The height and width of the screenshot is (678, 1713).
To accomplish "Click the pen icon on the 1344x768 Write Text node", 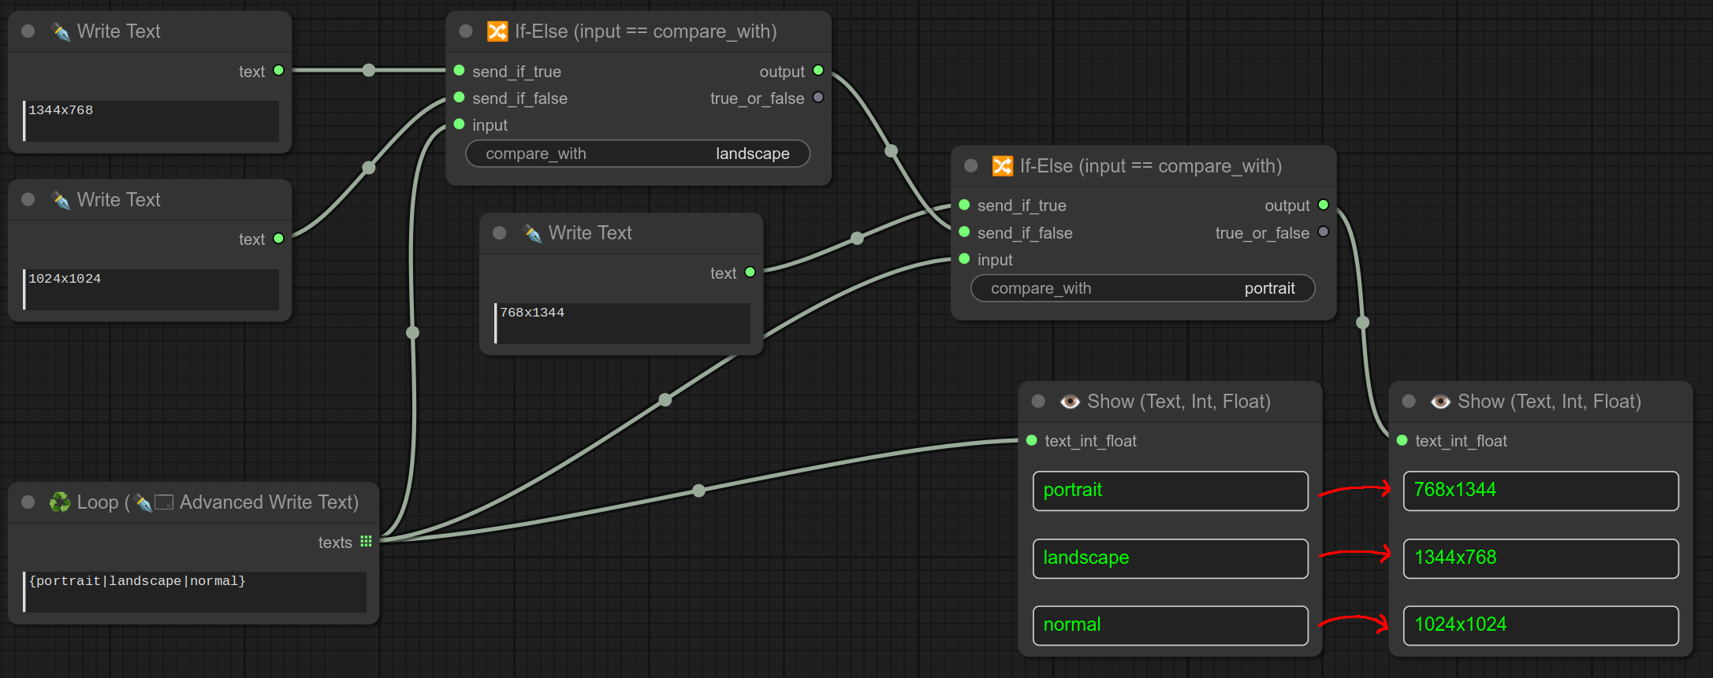I will coord(61,31).
